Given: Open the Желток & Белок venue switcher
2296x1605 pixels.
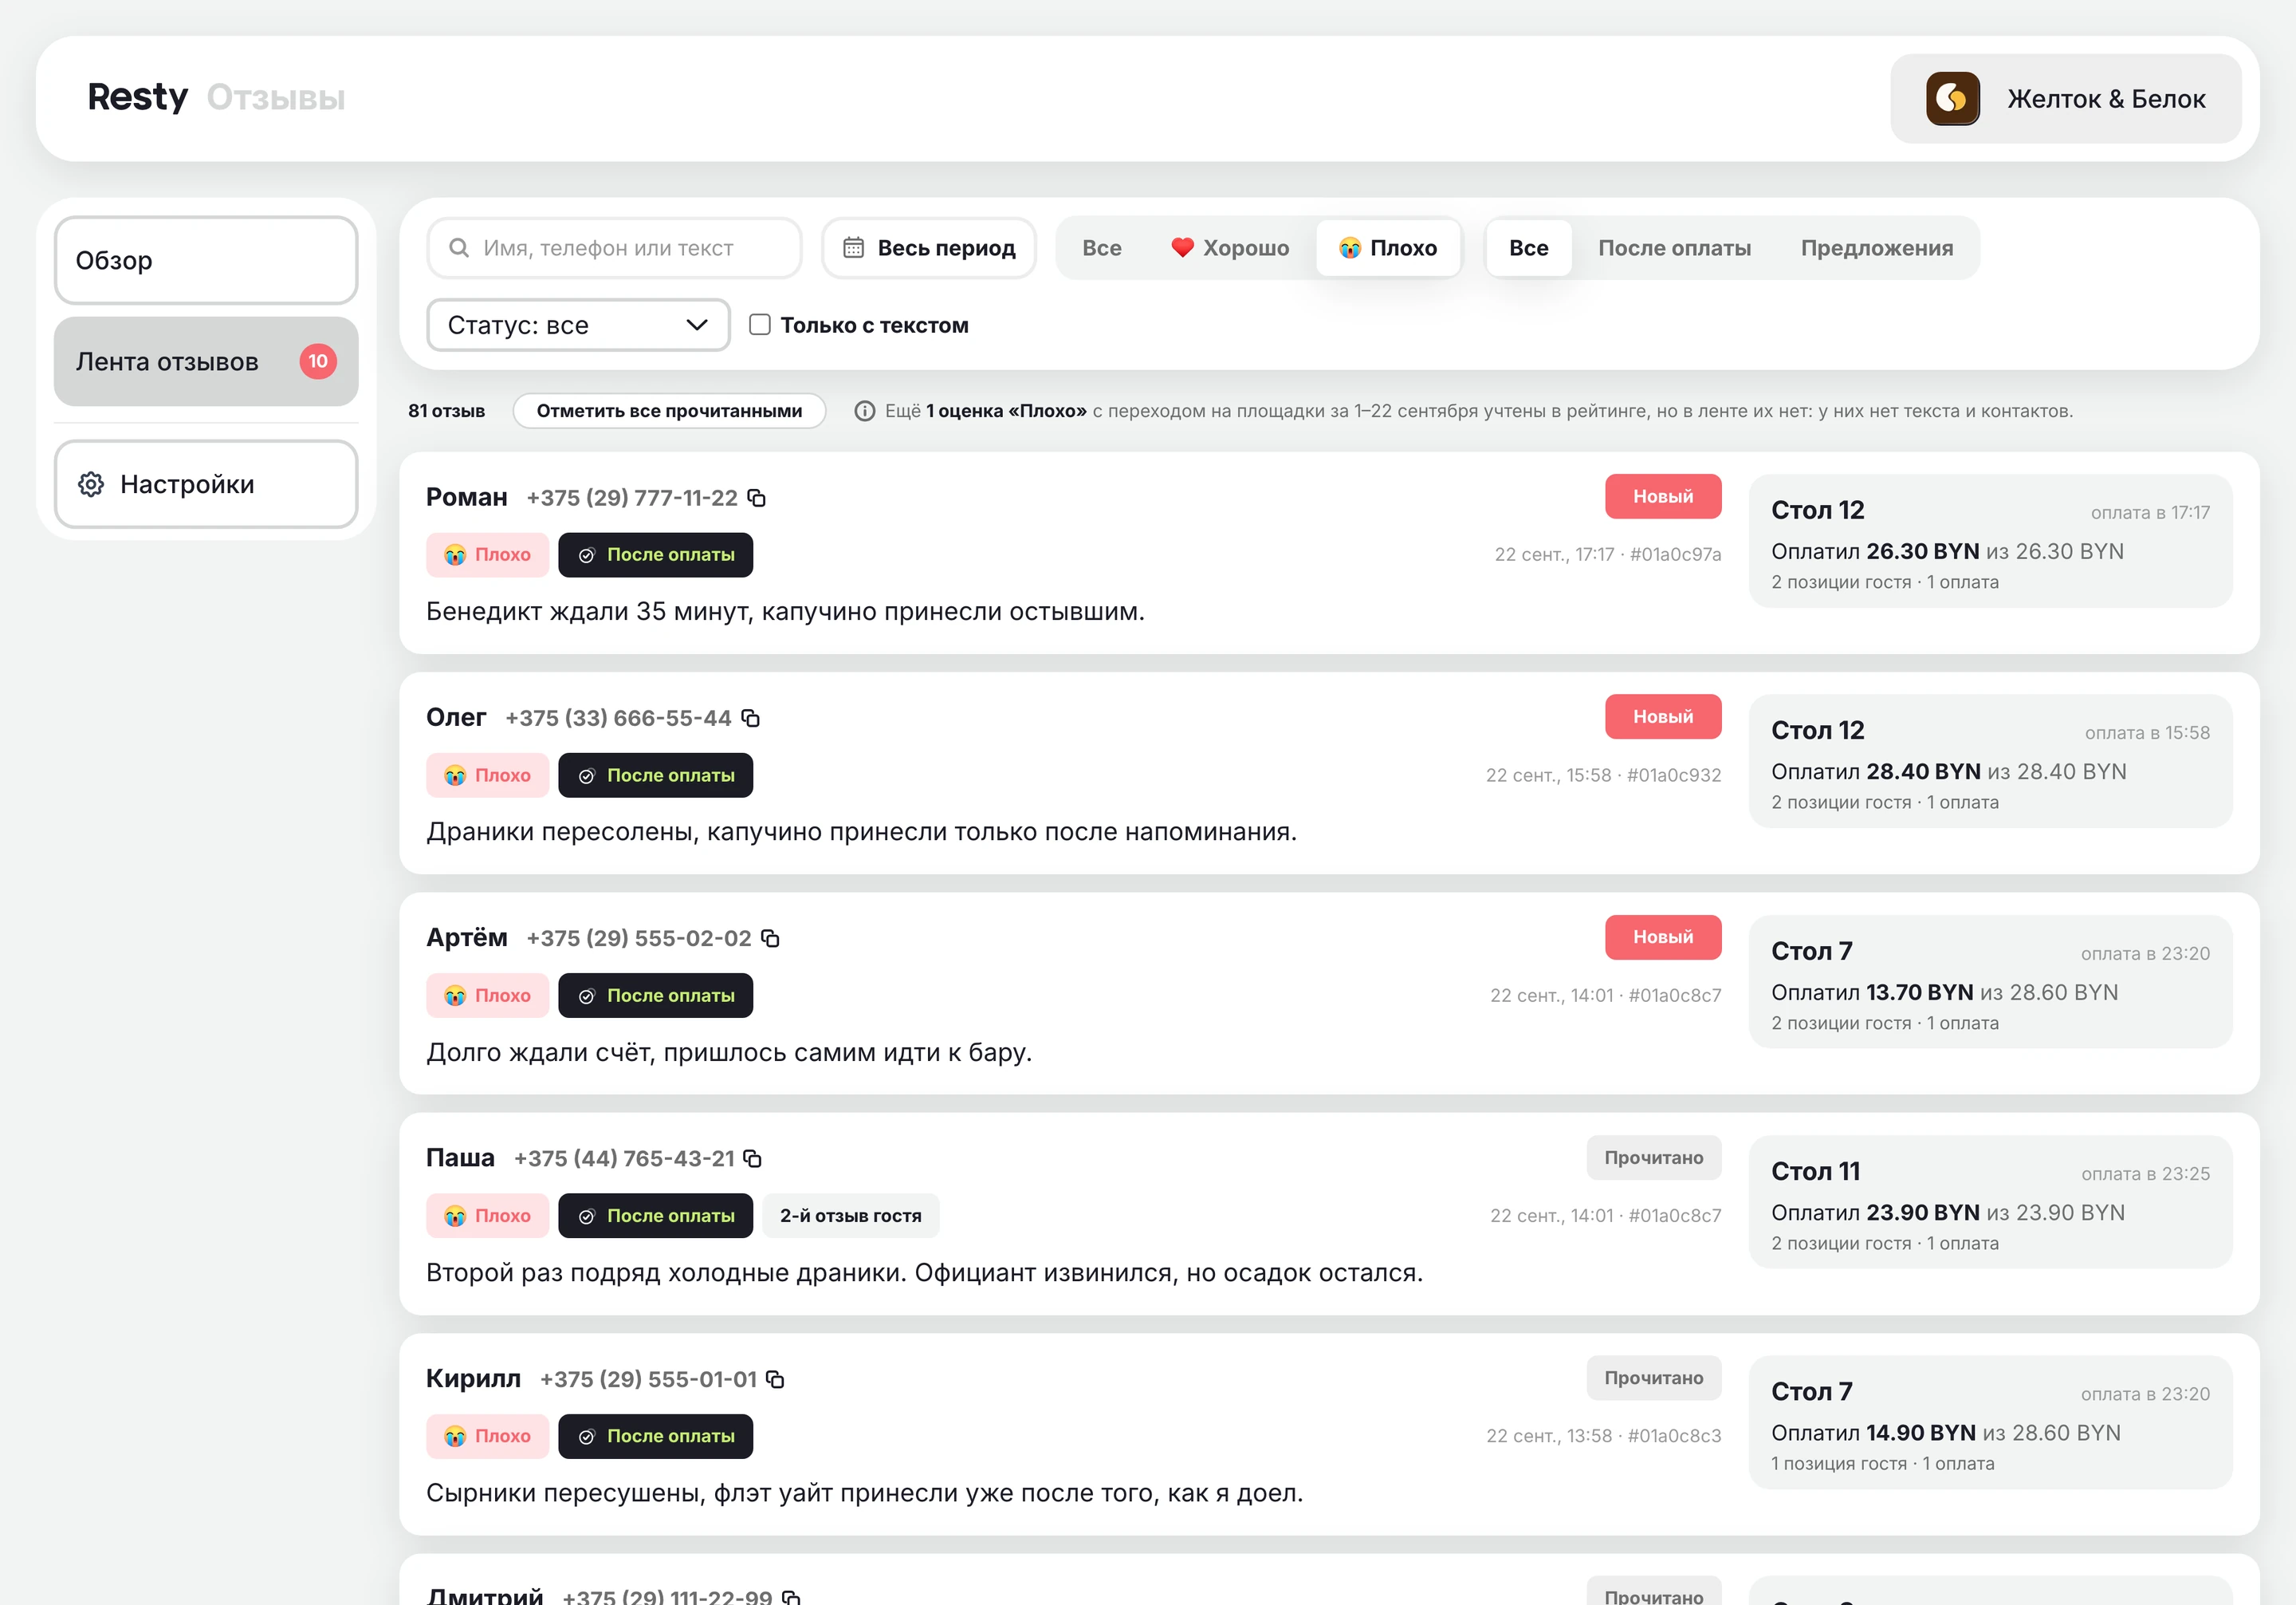Looking at the screenshot, I should click(2065, 98).
